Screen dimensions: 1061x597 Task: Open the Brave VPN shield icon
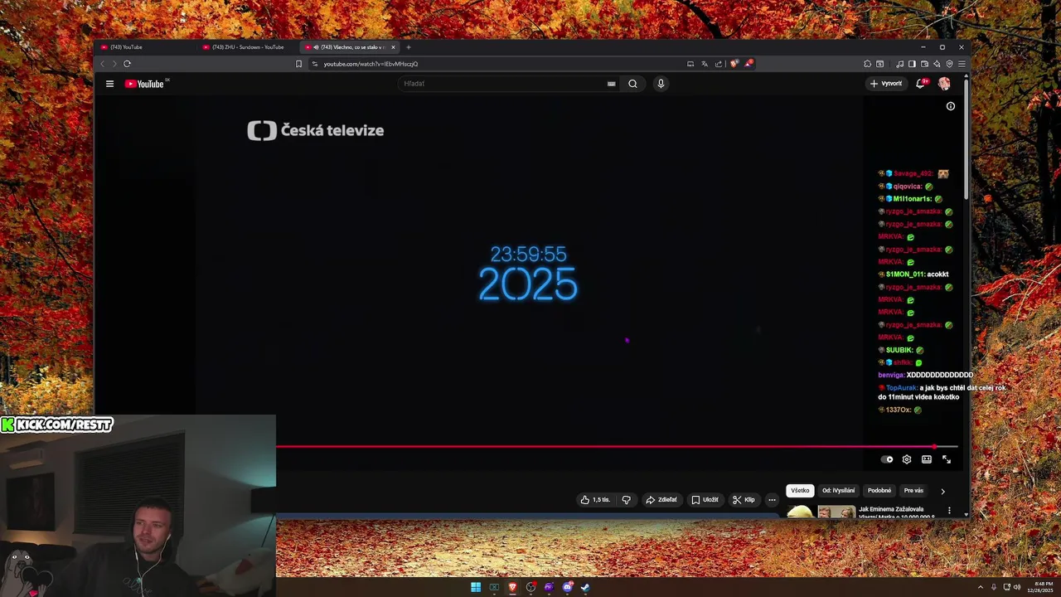click(x=949, y=64)
